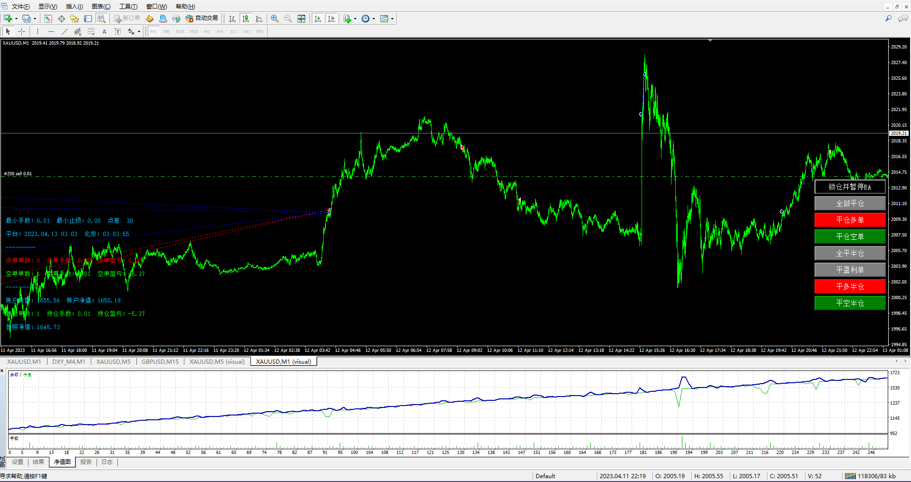
Task: Tile chart windows icon
Action: pos(301,19)
